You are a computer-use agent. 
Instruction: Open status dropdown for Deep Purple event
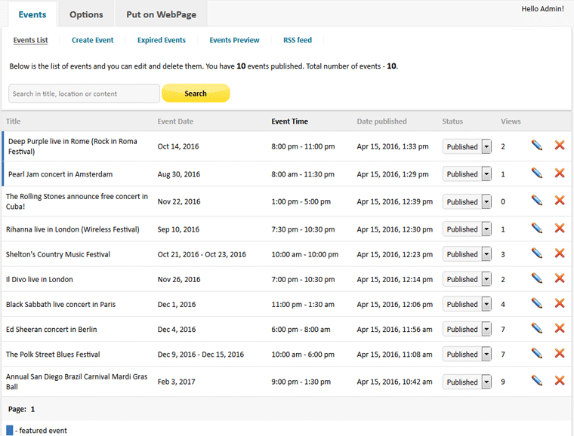[x=467, y=146]
